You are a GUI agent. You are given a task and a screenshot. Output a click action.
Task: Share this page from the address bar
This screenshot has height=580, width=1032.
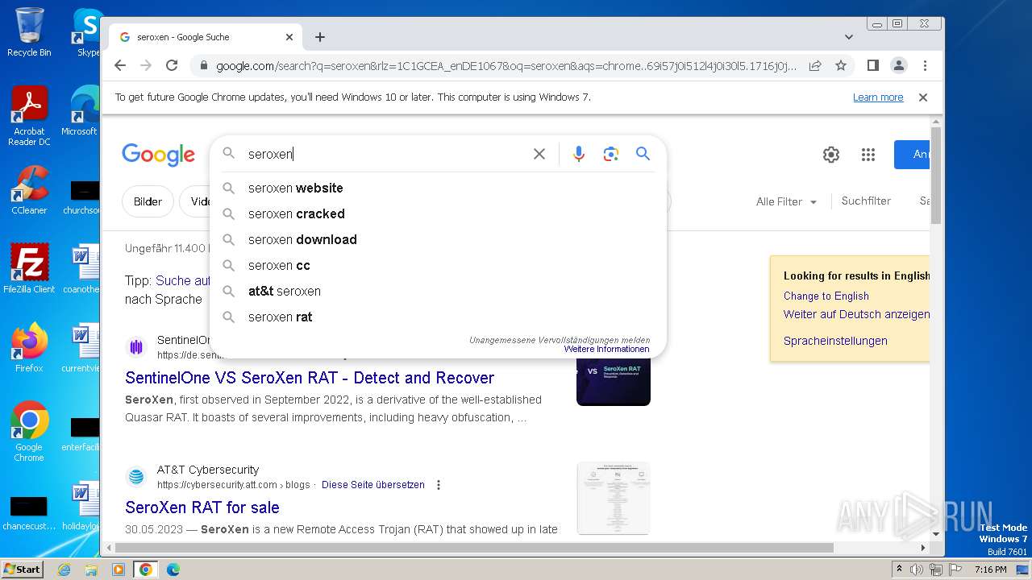click(815, 65)
